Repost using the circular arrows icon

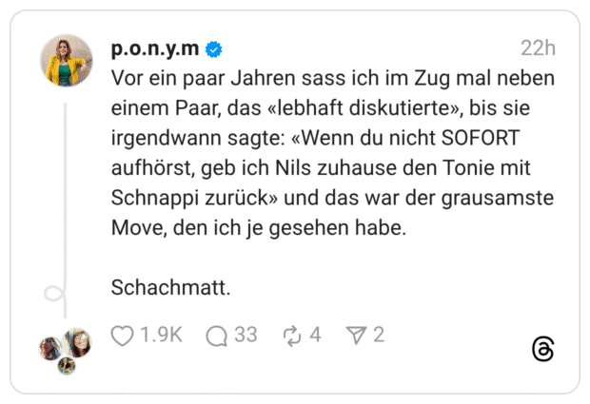coord(291,335)
